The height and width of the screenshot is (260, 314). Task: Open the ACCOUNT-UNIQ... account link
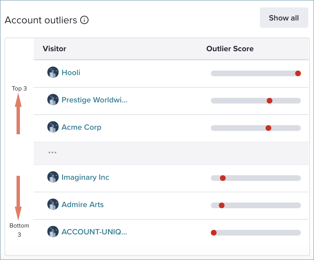coord(94,232)
